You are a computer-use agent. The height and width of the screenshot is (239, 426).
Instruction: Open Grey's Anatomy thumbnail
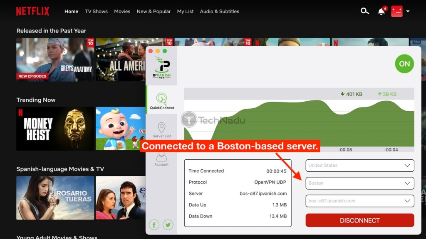55,60
